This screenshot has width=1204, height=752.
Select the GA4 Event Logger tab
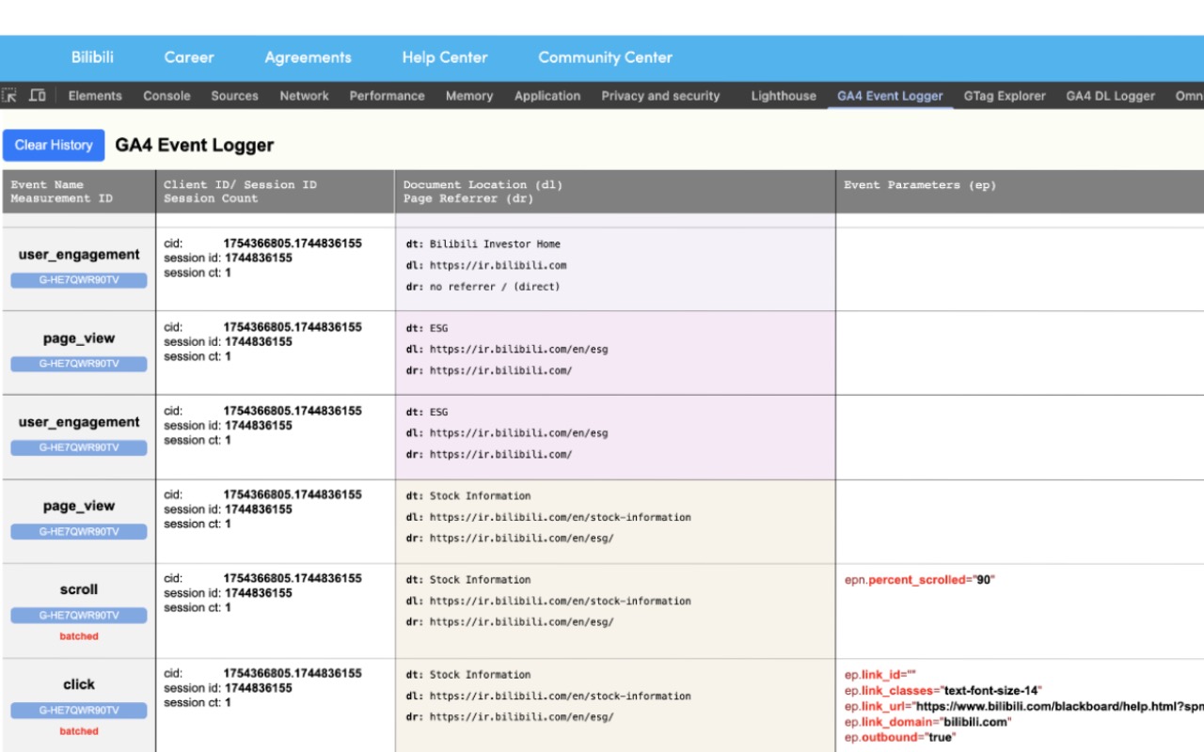point(890,96)
